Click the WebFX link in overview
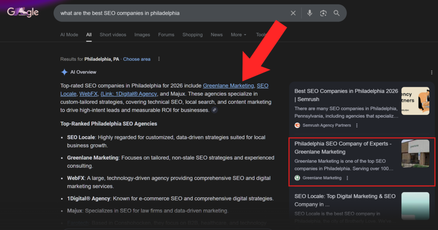This screenshot has width=438, height=230. tap(88, 94)
